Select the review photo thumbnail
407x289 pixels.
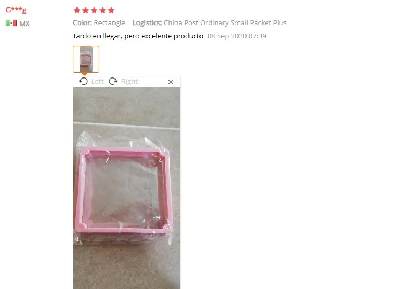pos(86,59)
